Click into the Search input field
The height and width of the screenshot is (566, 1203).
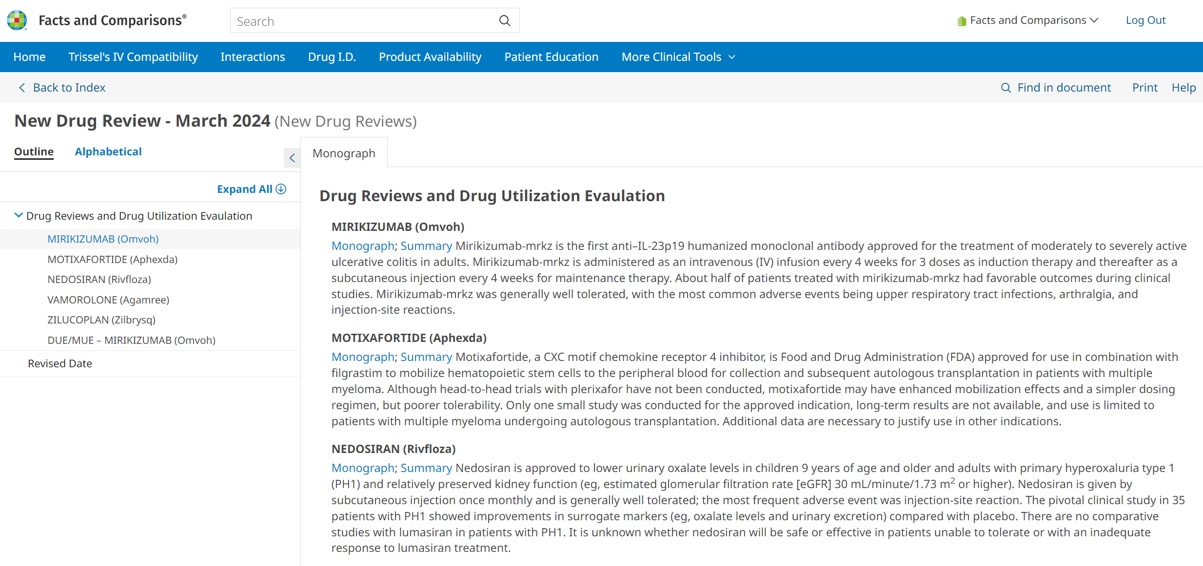pyautogui.click(x=361, y=21)
